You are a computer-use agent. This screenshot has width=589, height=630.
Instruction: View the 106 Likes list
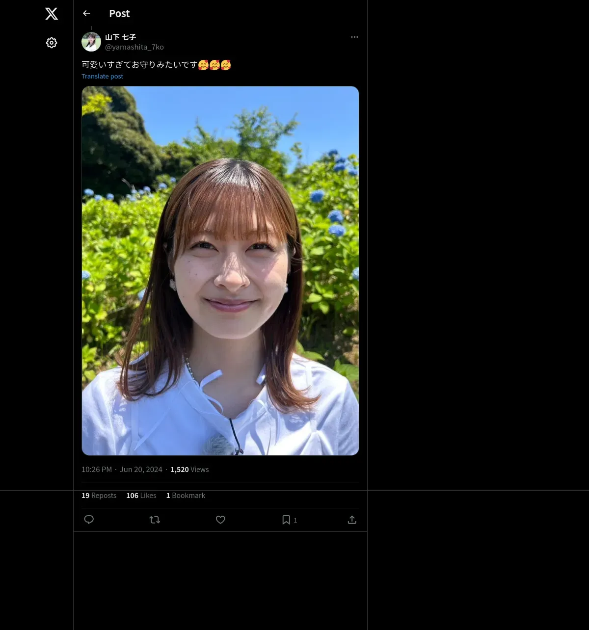click(141, 496)
